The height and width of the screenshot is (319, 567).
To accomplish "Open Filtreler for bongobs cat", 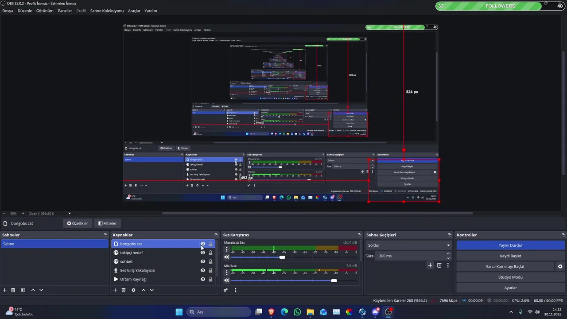I will 107,223.
